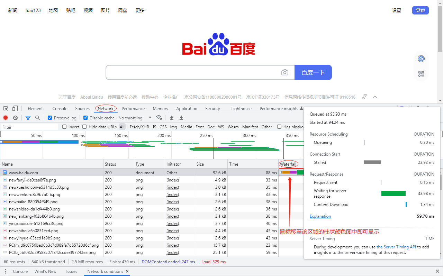Screen dimensions: 443x276
Task: Sort by the Time column header
Action: coord(253,164)
